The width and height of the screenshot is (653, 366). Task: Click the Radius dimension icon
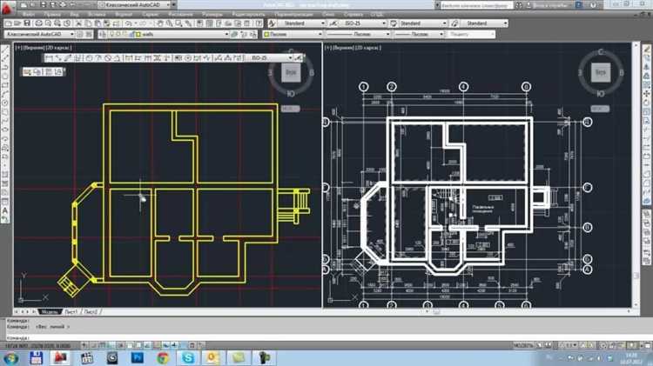tap(89, 57)
